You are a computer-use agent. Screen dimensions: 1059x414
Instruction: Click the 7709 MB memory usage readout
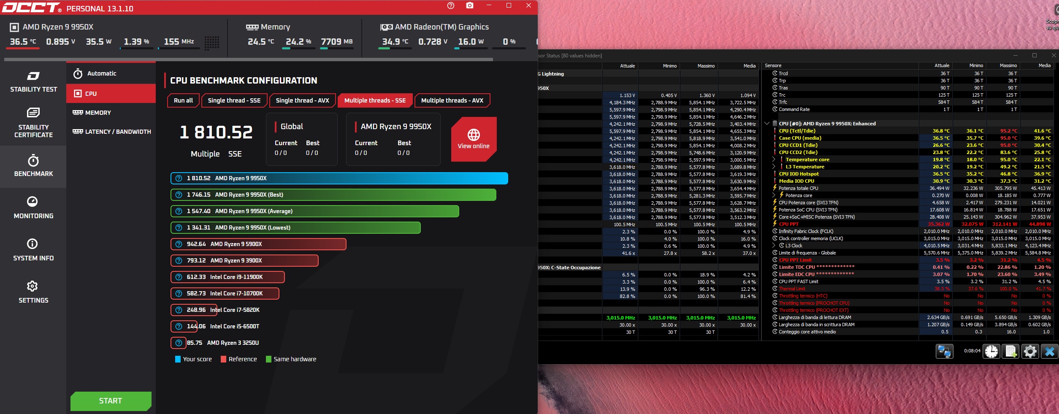point(337,42)
